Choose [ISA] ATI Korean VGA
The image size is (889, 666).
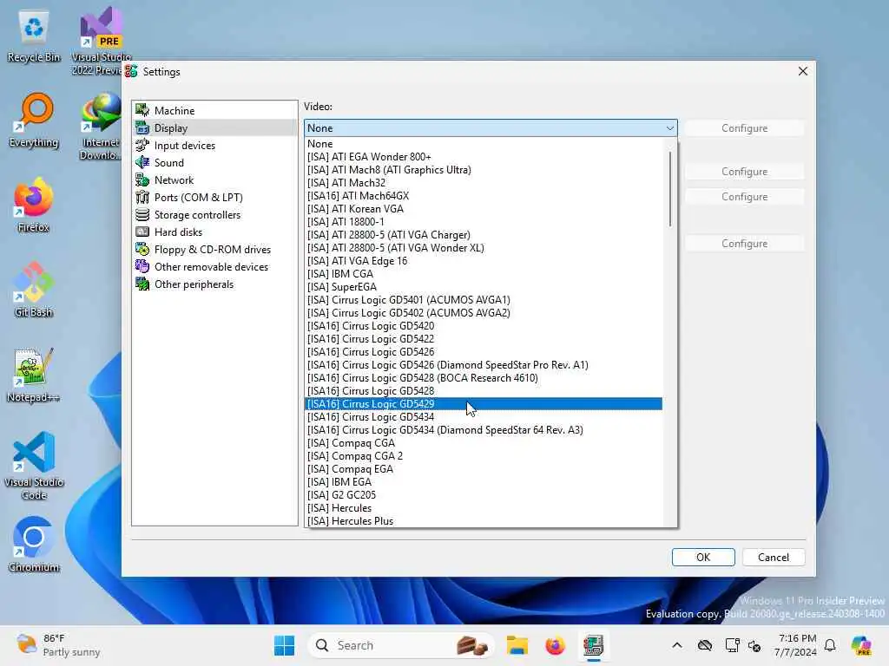pyautogui.click(x=484, y=209)
